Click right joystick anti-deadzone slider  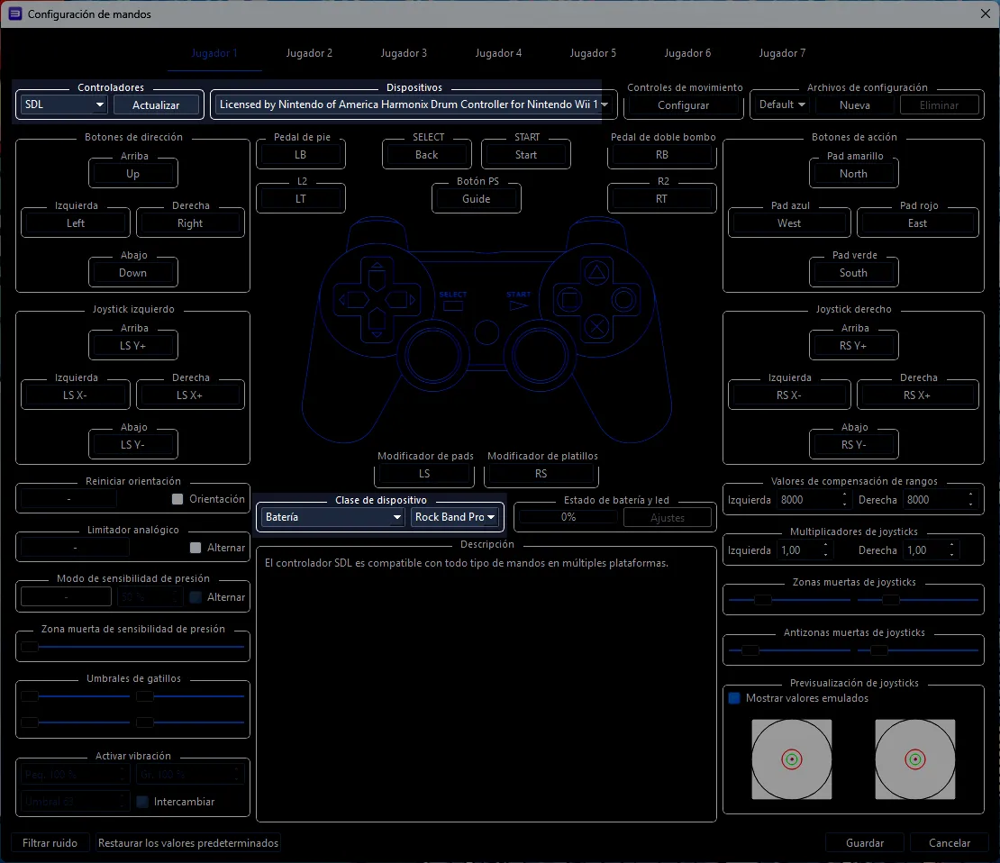pyautogui.click(x=918, y=650)
